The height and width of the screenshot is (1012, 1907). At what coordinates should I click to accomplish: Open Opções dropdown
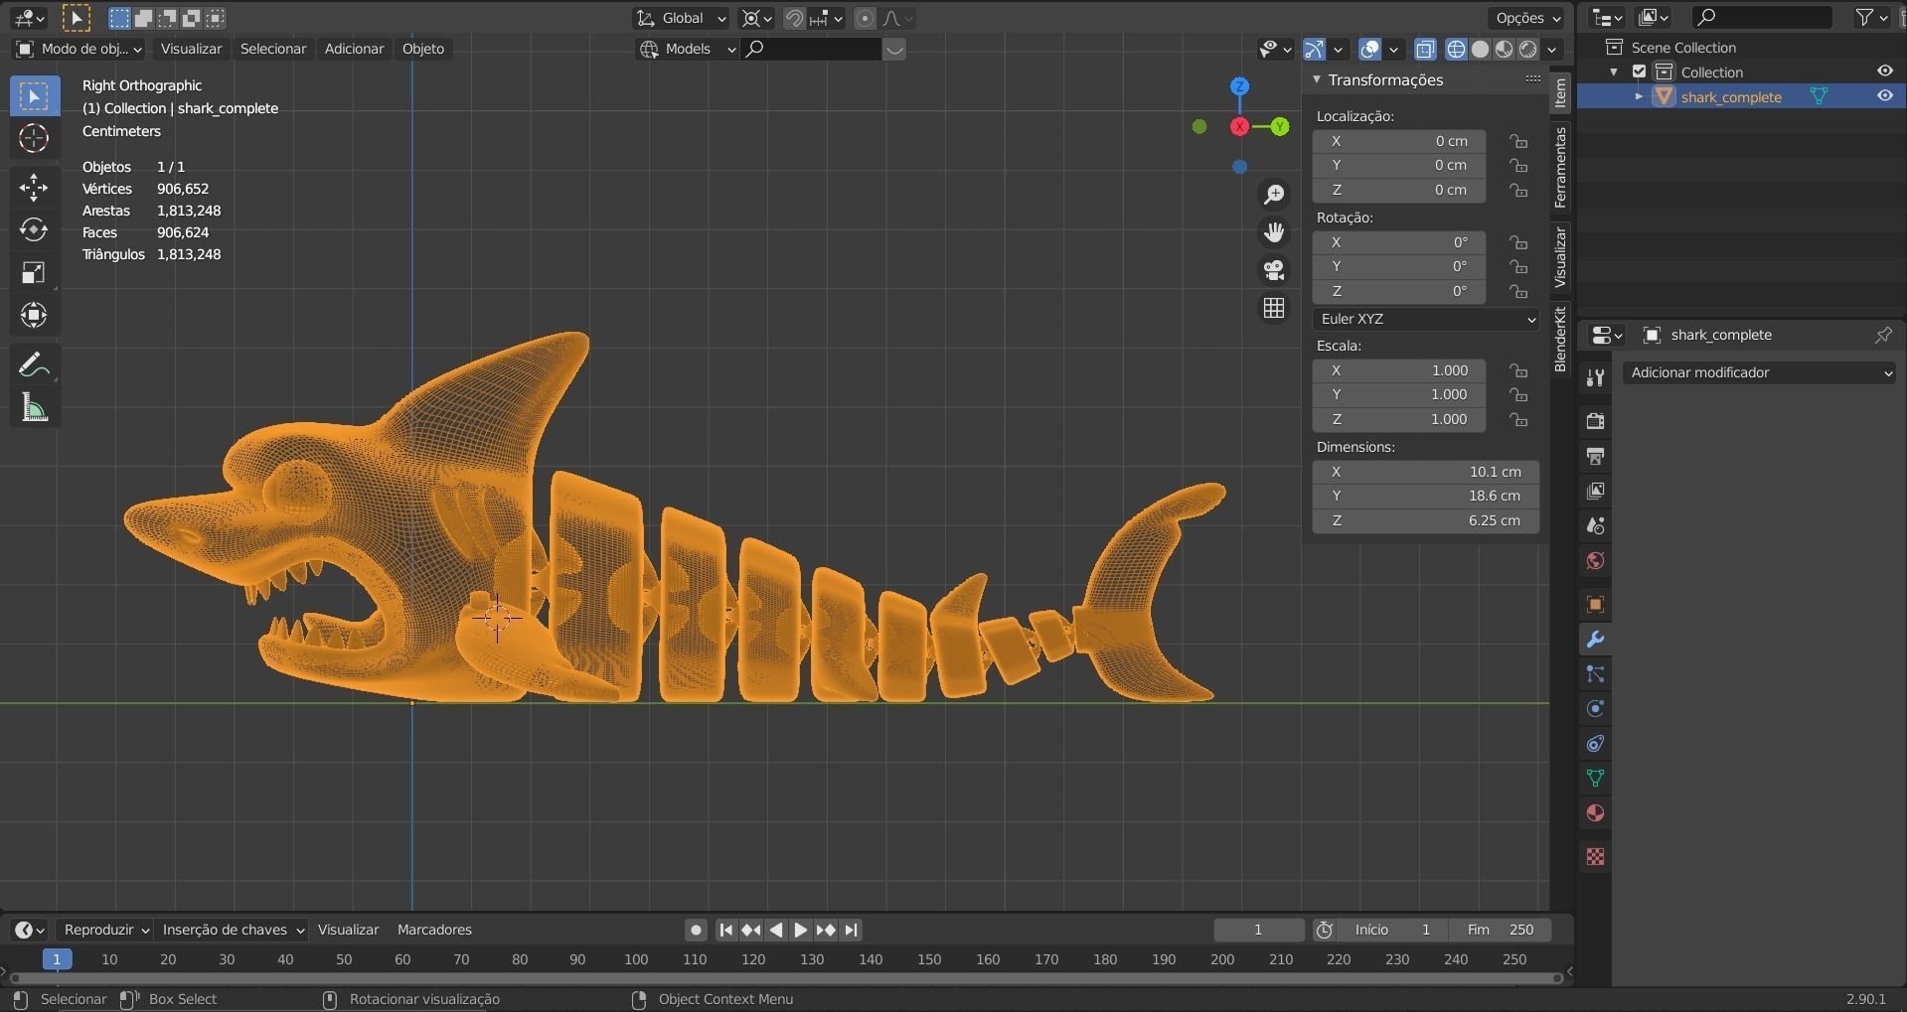[1527, 18]
